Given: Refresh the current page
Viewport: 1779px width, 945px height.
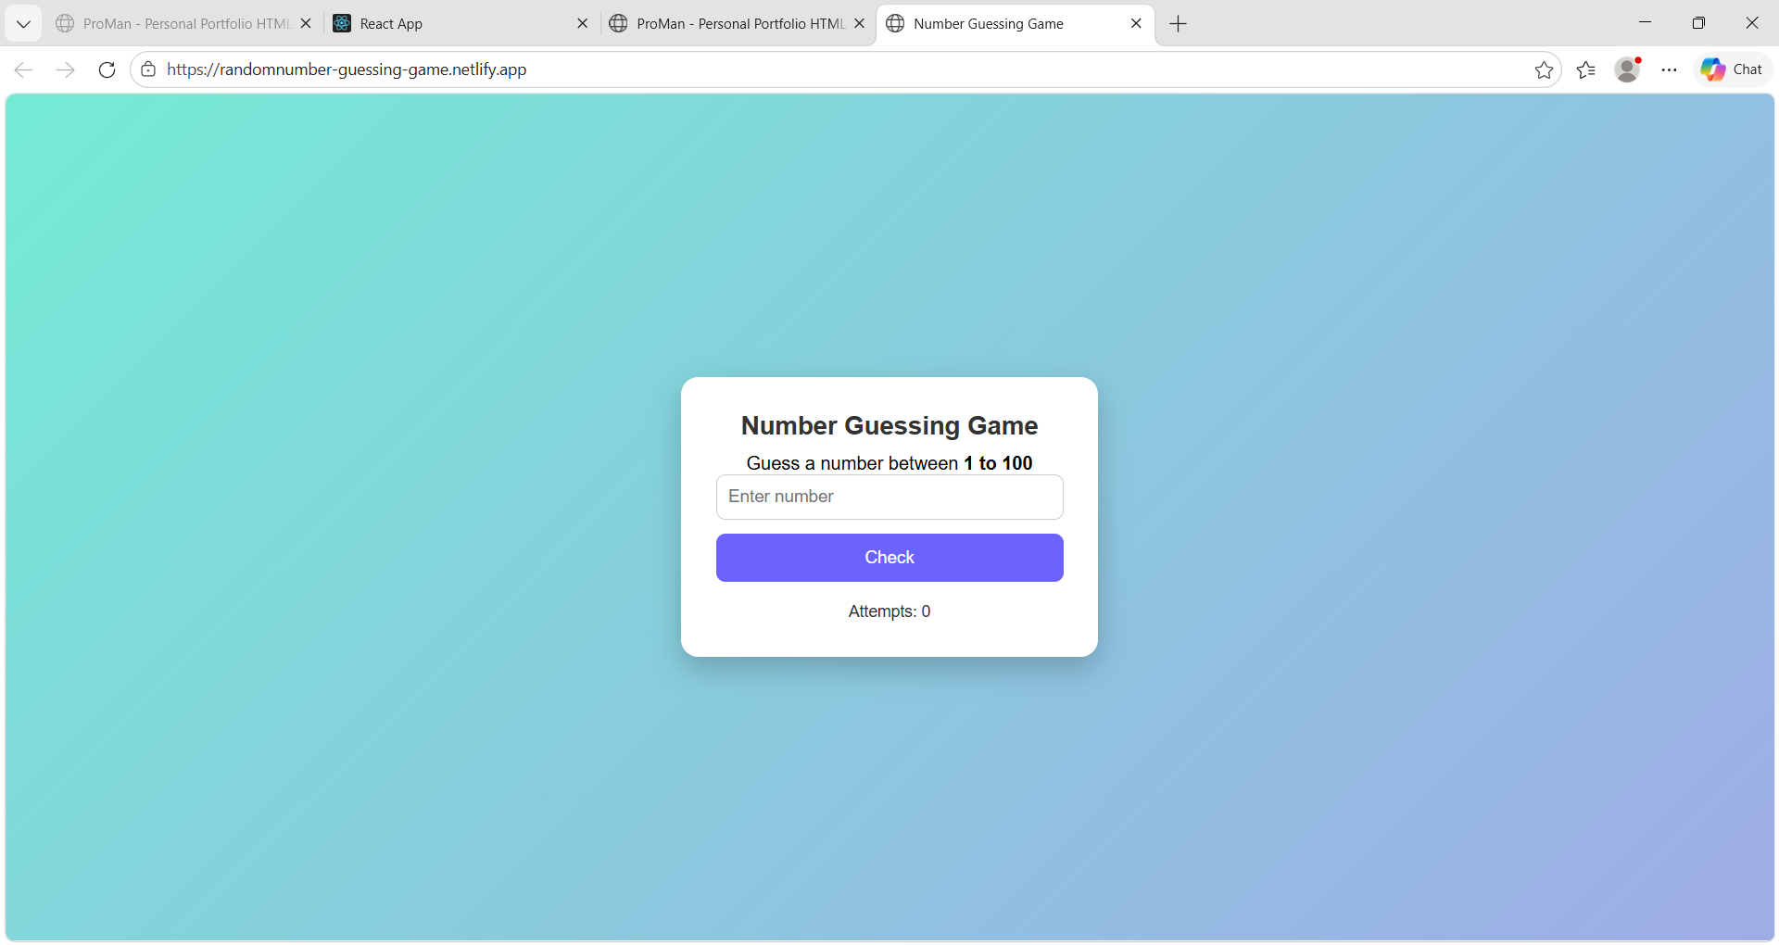Looking at the screenshot, I should click(107, 69).
